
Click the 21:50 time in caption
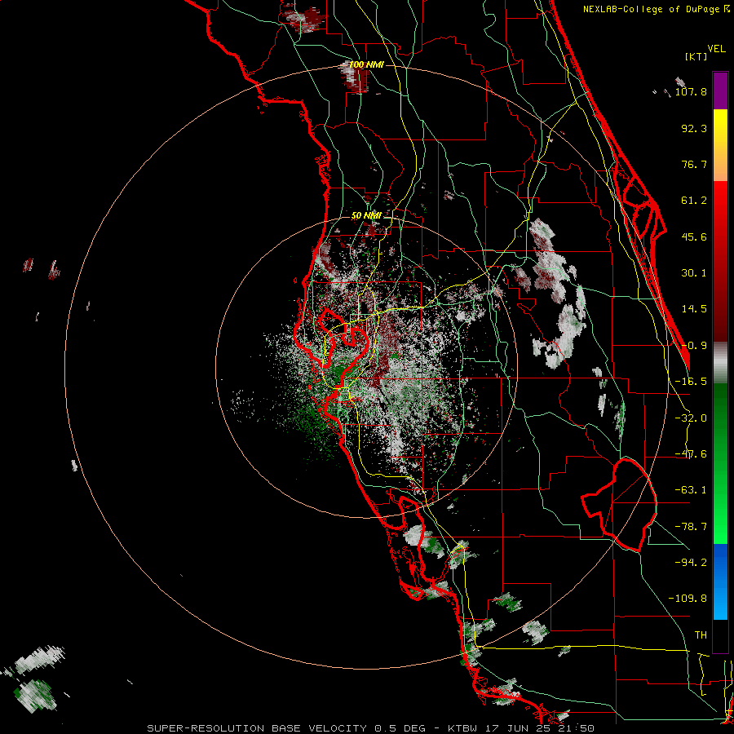[575, 728]
